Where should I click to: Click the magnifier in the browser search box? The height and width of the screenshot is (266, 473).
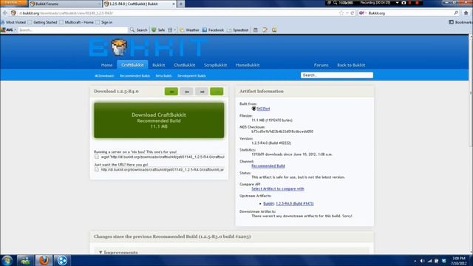pos(456,13)
